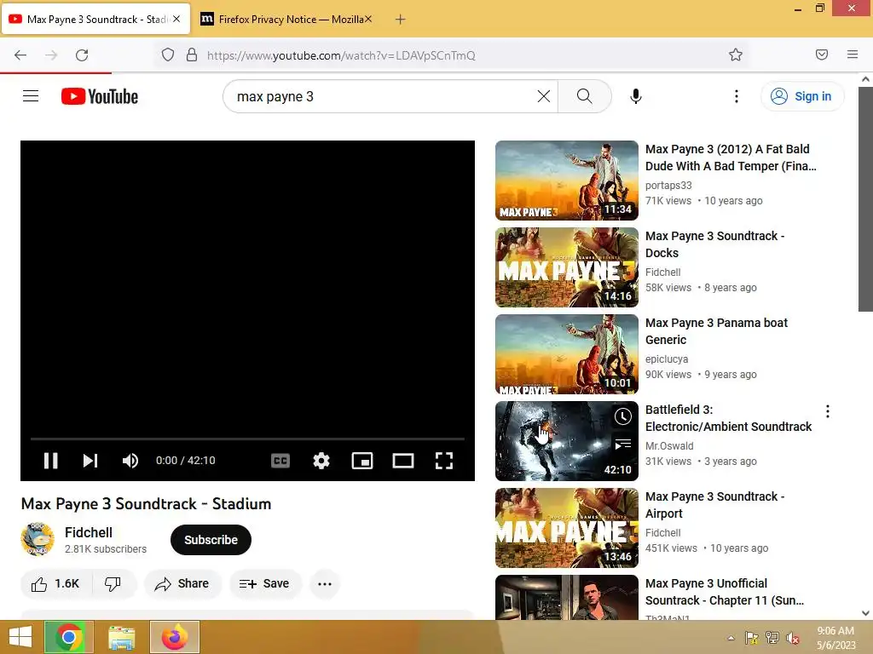The height and width of the screenshot is (654, 873).
Task: Like the video with thumbs up
Action: [x=56, y=584]
